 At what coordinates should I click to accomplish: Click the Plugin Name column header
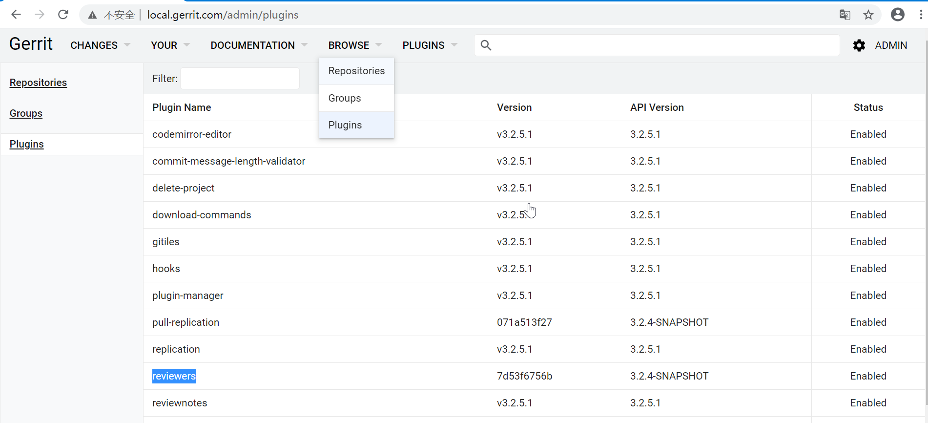[182, 107]
